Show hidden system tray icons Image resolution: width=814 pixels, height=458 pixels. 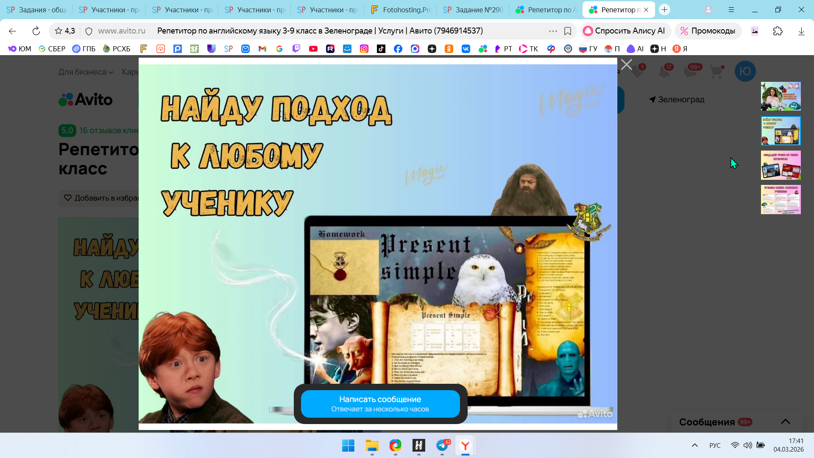pos(694,445)
